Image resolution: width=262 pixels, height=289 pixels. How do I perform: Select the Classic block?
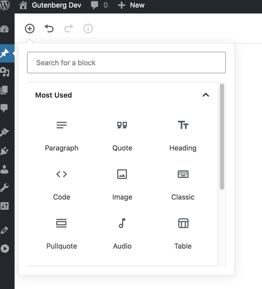[183, 185]
